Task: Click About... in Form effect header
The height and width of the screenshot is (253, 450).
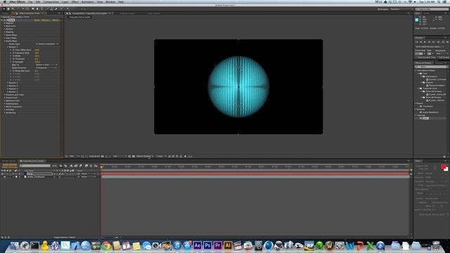Action: pyautogui.click(x=56, y=20)
